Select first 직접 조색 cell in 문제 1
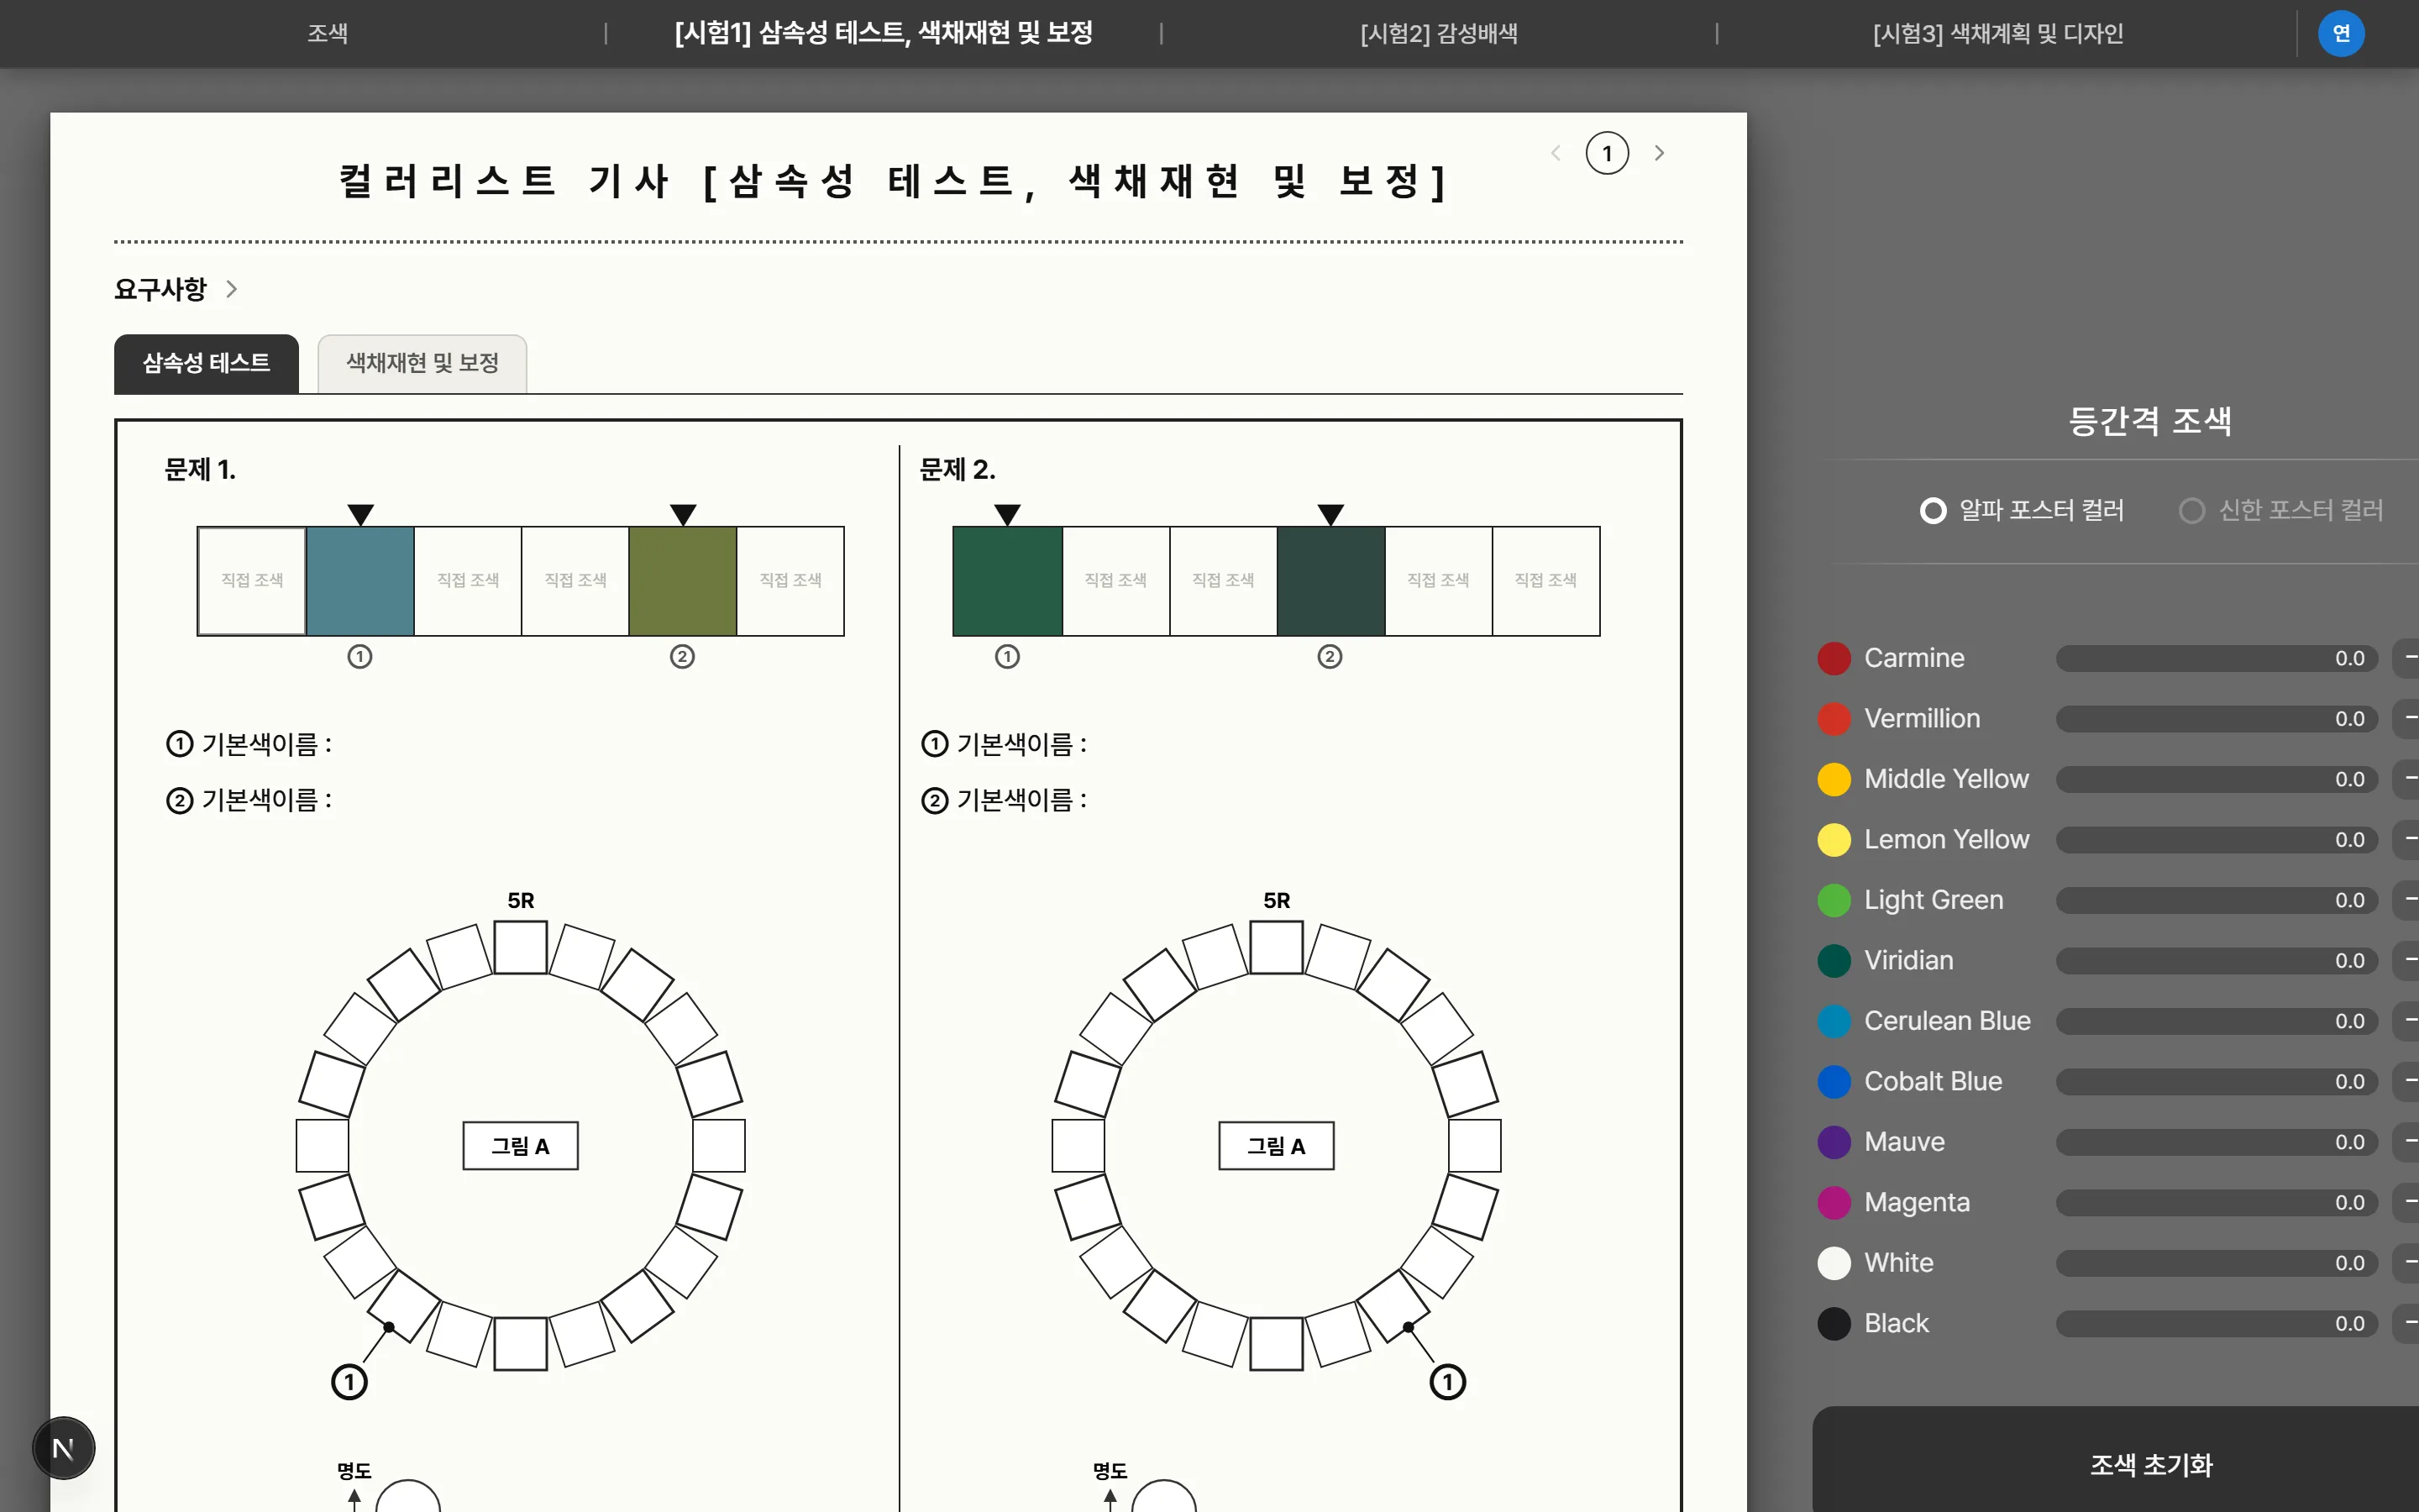Screen dimensions: 2419x1512 click(x=252, y=581)
